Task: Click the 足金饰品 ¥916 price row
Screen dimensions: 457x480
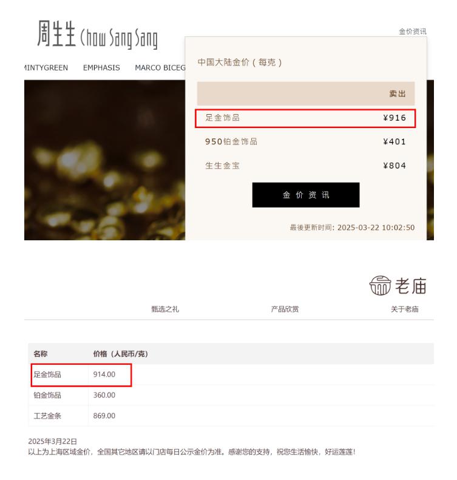Action: (305, 118)
